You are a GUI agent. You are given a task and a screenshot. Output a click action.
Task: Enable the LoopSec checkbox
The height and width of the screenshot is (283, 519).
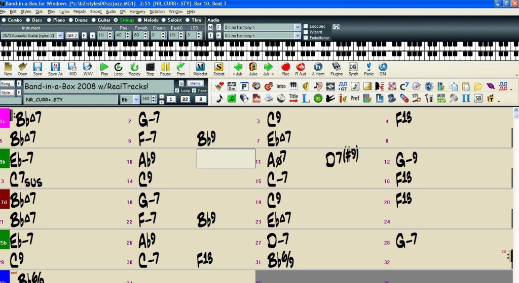306,26
